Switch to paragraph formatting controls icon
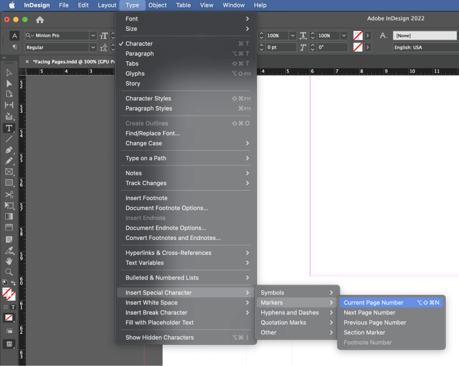The width and height of the screenshot is (459, 366). pyautogui.click(x=14, y=47)
